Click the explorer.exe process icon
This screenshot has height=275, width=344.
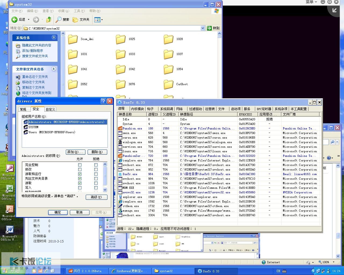coord(120,197)
